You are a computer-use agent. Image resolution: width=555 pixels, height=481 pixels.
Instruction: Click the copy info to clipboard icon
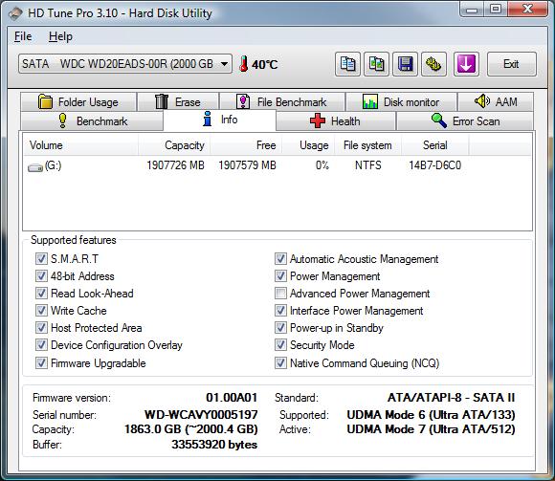coord(347,64)
